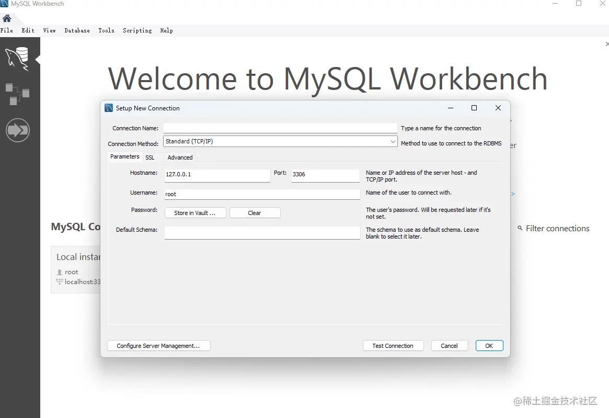The height and width of the screenshot is (418, 609).
Task: Minimize the Setup New Connection dialog
Action: (x=451, y=108)
